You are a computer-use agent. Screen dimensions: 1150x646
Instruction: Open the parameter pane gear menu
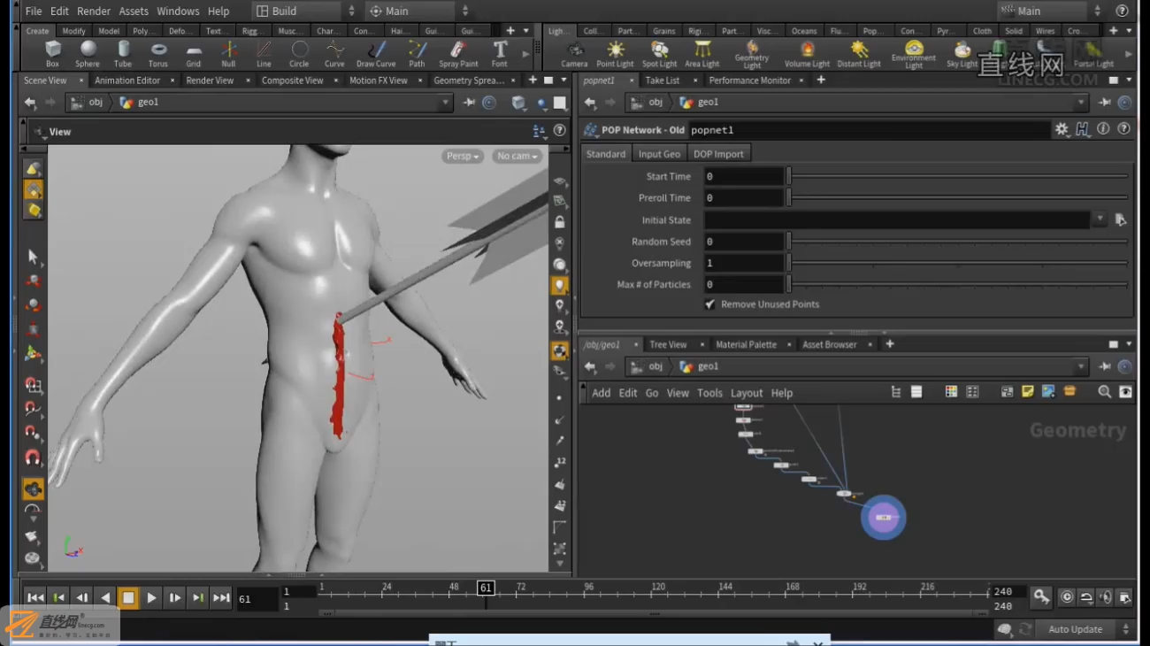pyautogui.click(x=1062, y=129)
